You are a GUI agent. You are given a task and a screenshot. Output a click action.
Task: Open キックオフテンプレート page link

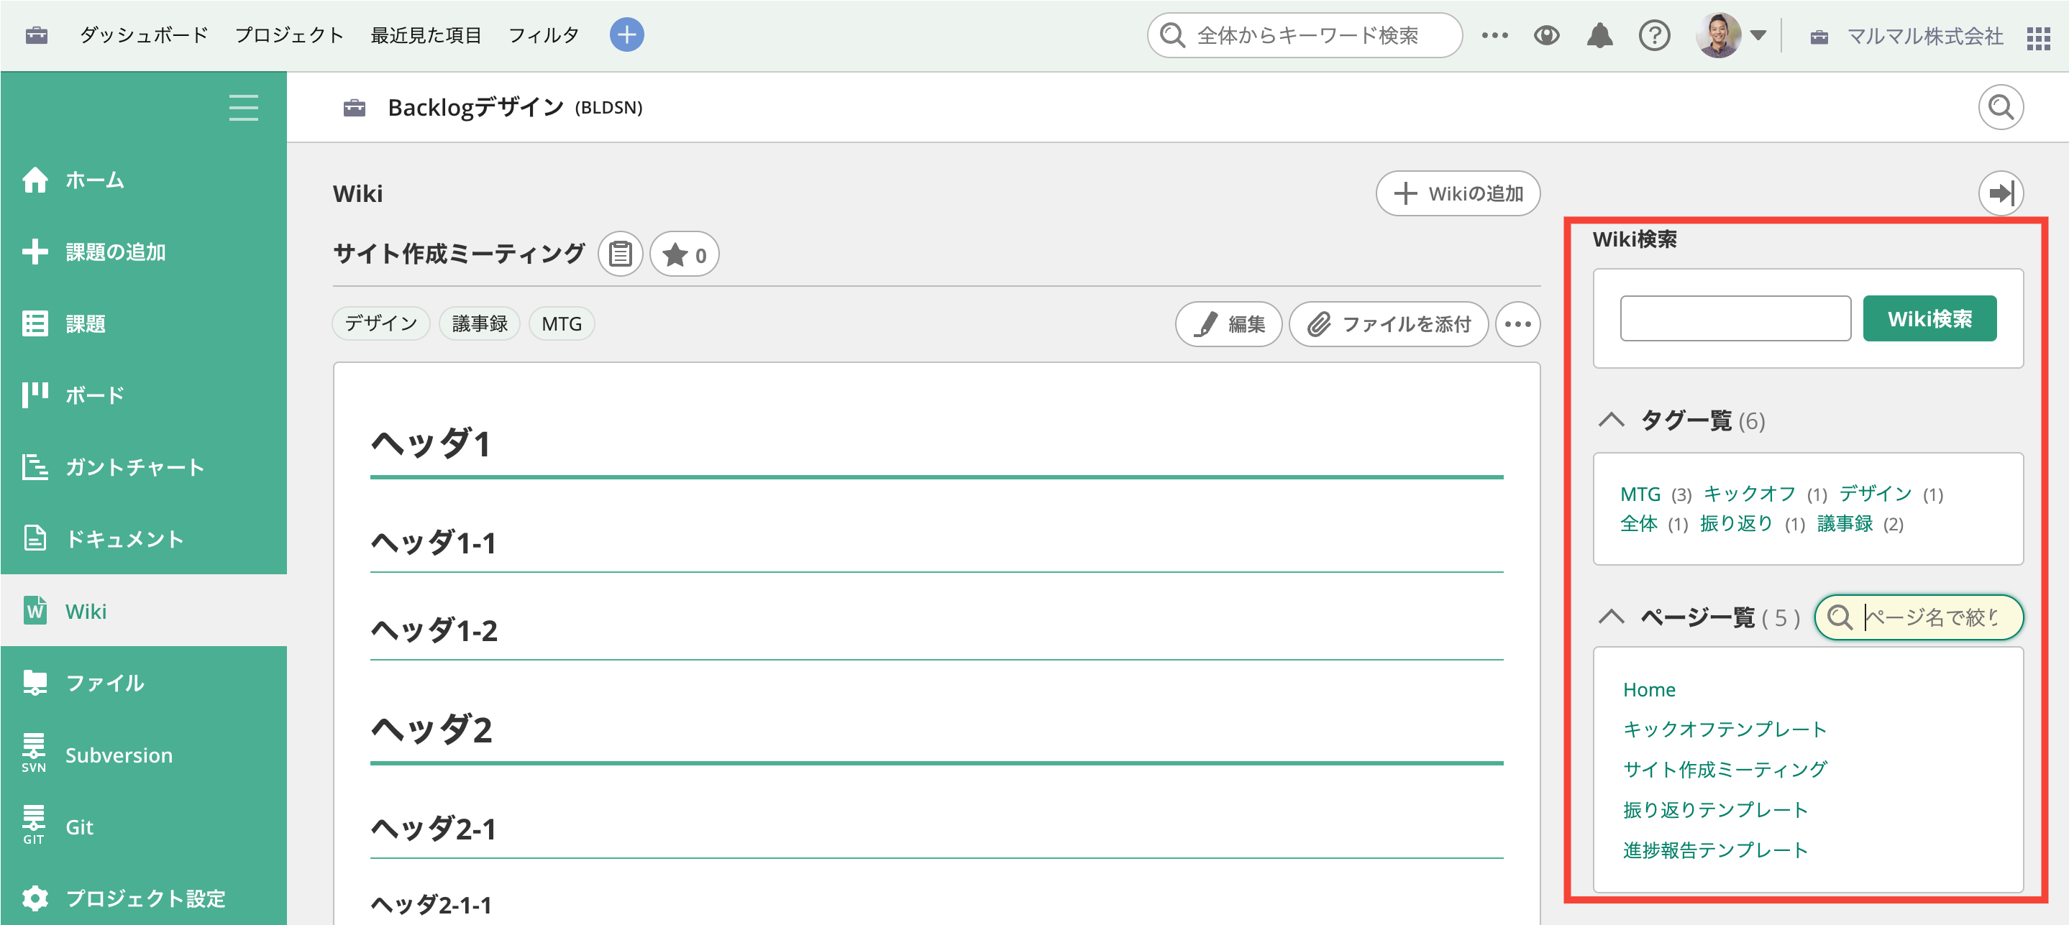pos(1725,729)
